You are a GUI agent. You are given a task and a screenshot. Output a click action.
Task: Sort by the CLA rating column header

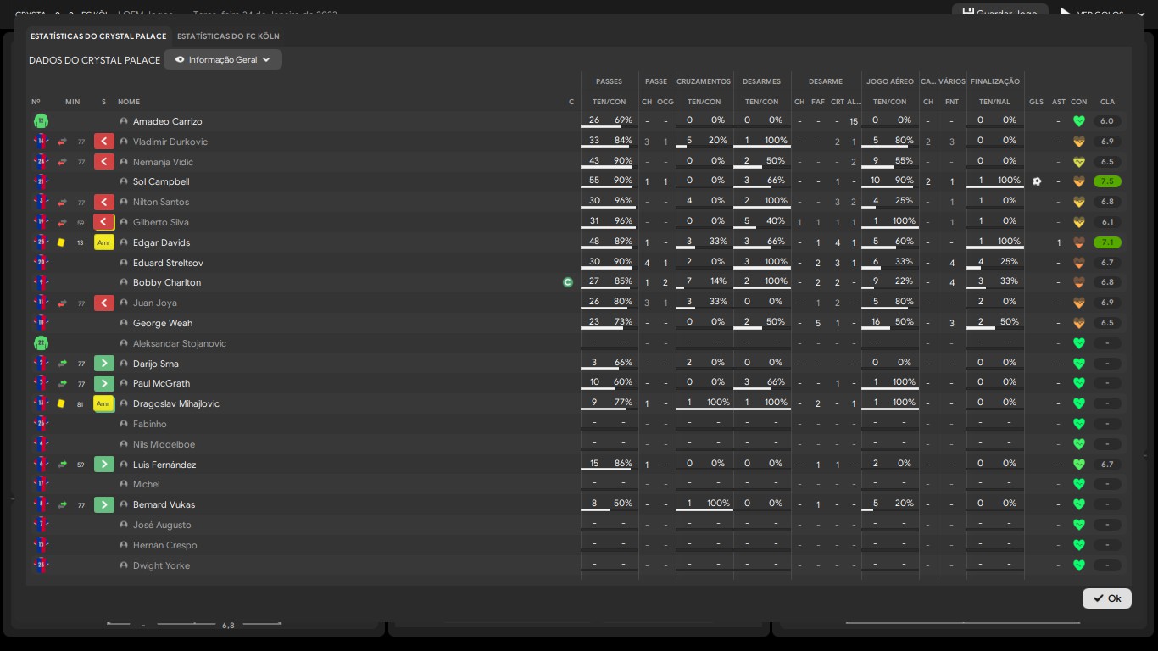1107,102
